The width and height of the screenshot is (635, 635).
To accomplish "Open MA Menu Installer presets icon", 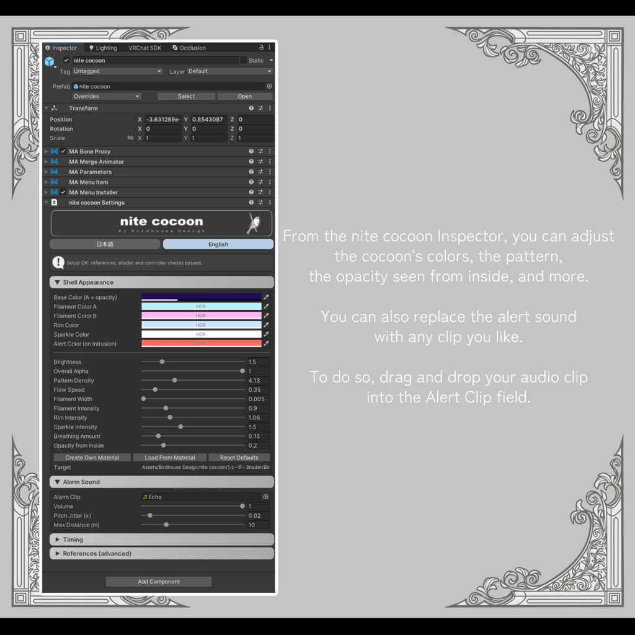I will tap(260, 192).
